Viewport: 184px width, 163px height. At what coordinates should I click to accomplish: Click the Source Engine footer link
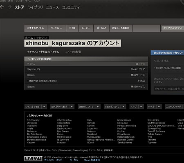(80, 150)
